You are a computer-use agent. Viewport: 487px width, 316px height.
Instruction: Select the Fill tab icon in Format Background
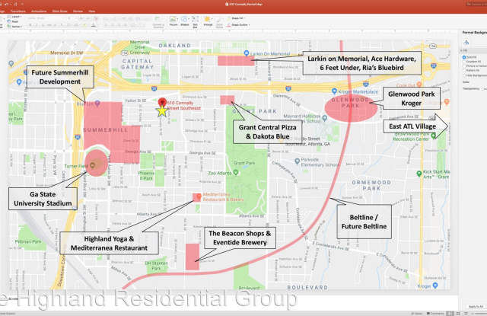[466, 42]
